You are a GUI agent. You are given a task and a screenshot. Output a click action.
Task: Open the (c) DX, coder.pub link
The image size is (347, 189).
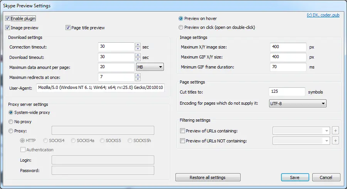323,15
